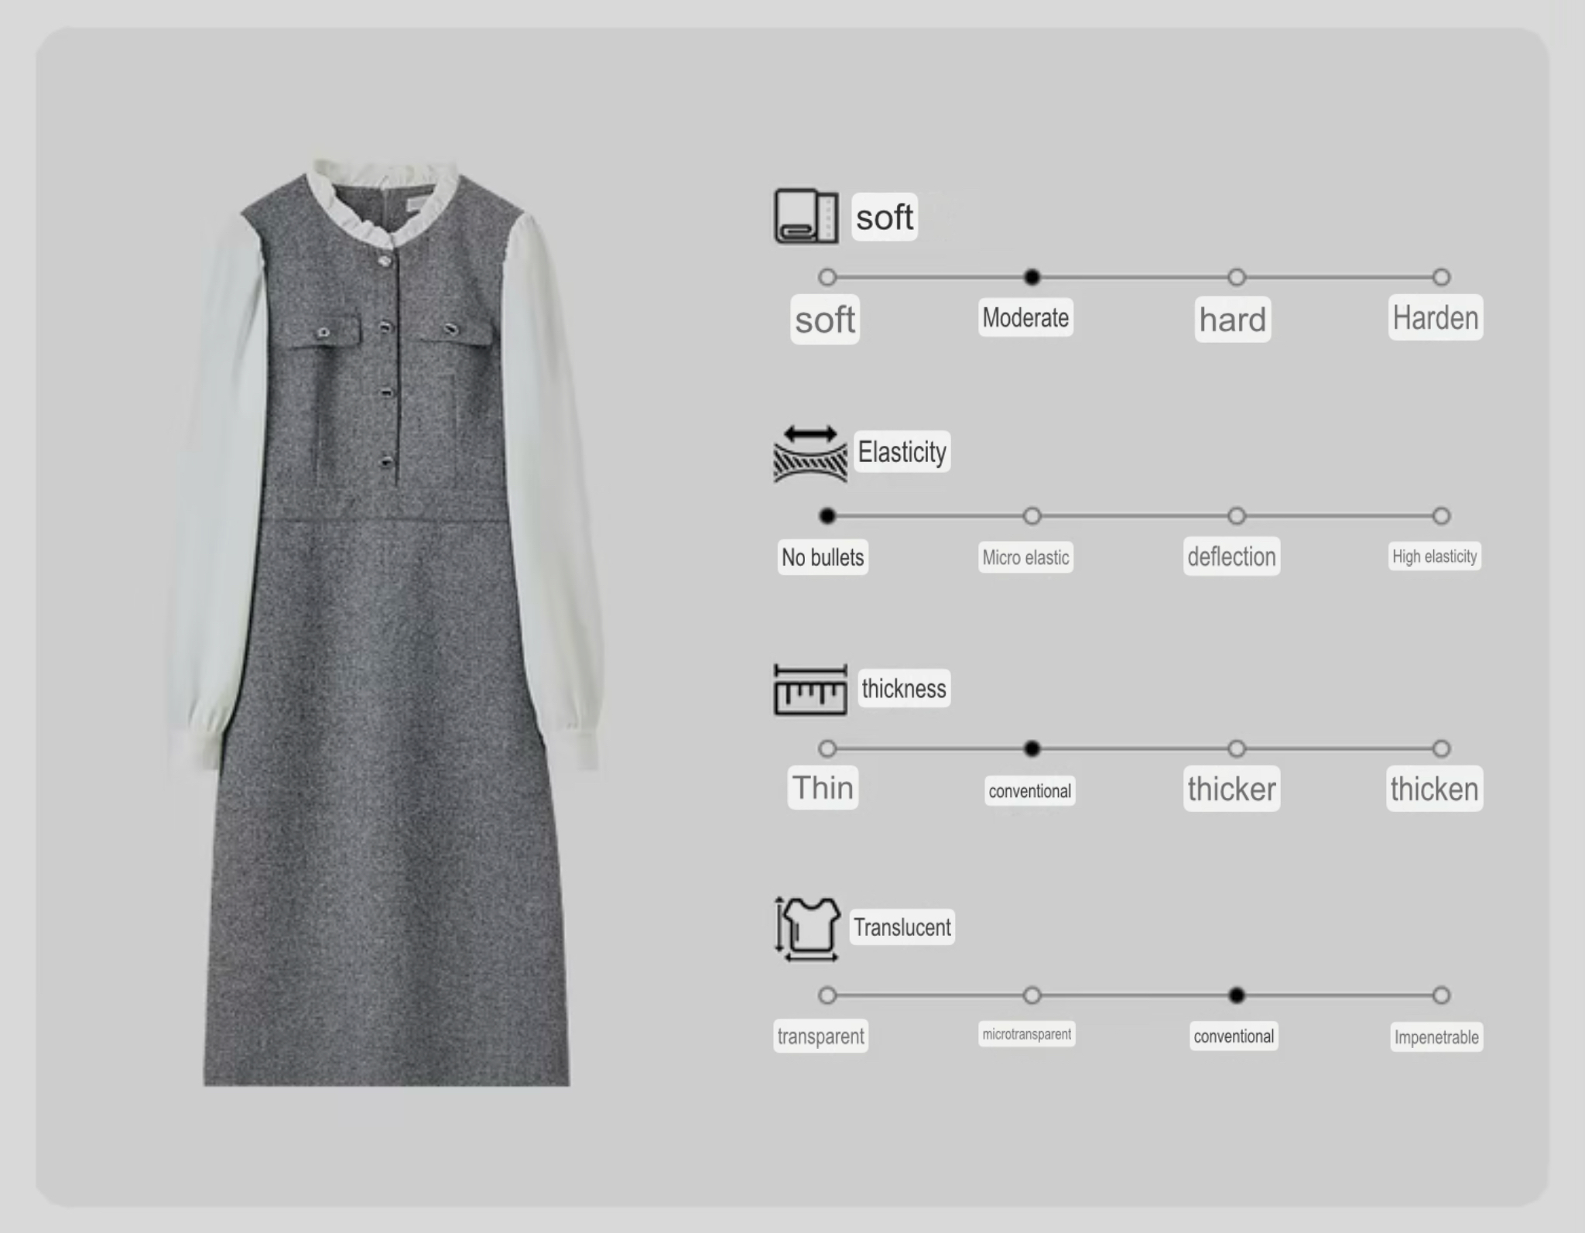Click the thicken label

pyautogui.click(x=1434, y=789)
